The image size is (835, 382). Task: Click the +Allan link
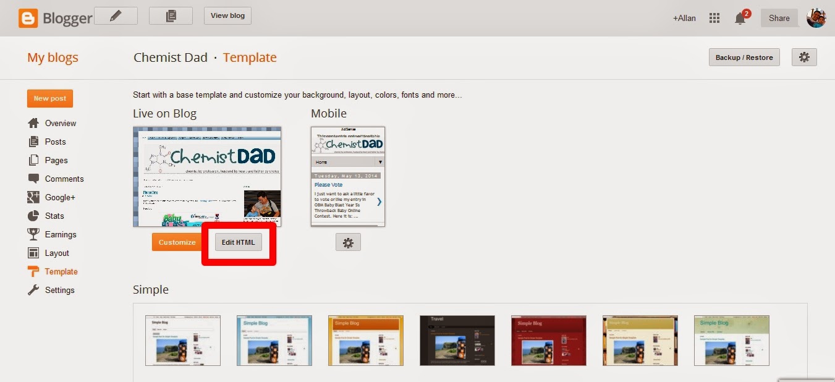click(684, 18)
